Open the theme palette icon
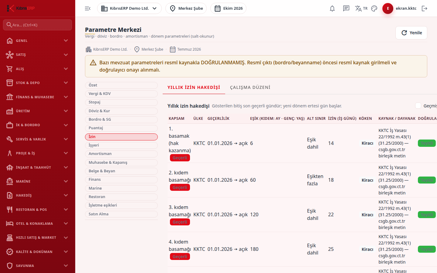Image resolution: width=437 pixels, height=273 pixels. [374, 8]
